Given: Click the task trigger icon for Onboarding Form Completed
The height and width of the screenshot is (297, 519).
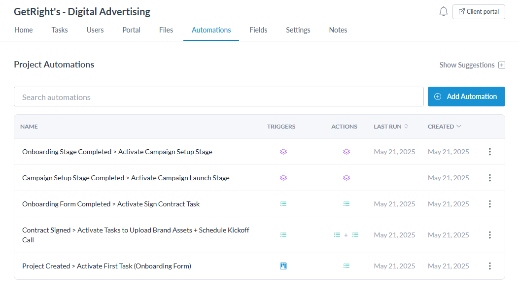Looking at the screenshot, I should point(283,204).
